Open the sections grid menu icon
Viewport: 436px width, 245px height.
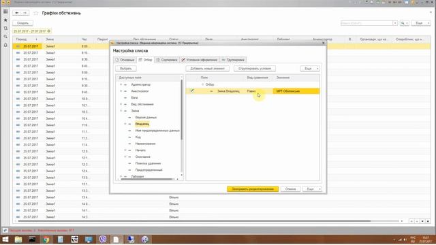click(x=5, y=12)
